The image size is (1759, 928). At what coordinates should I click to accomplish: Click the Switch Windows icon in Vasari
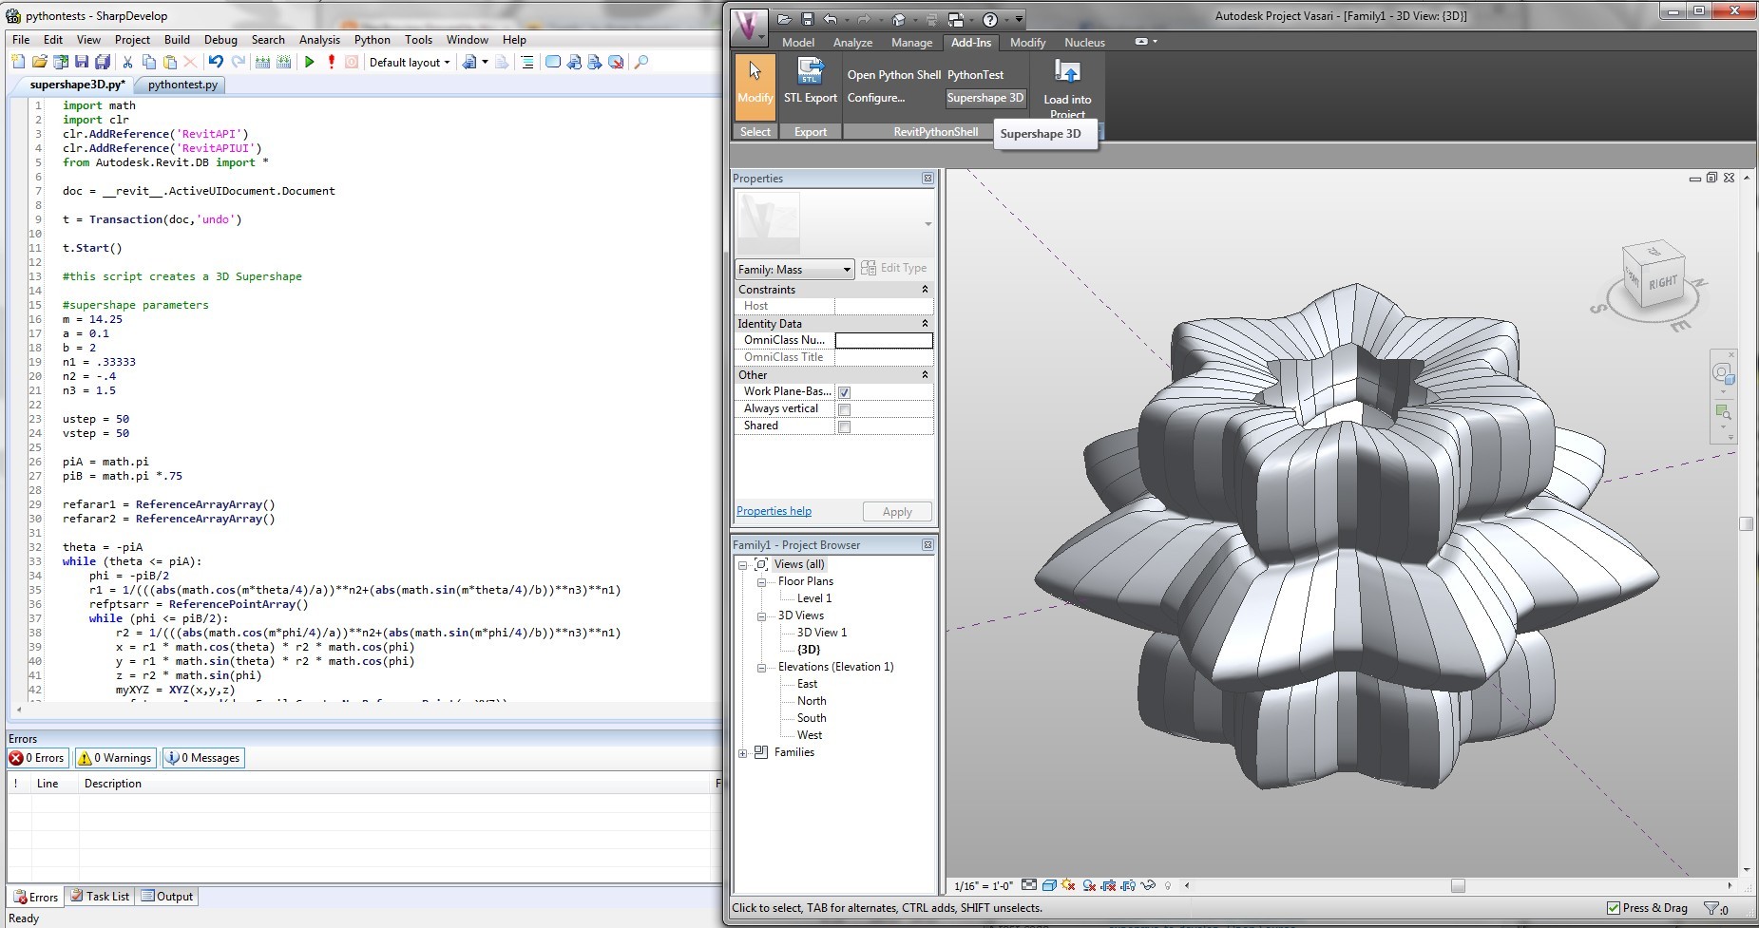(956, 19)
